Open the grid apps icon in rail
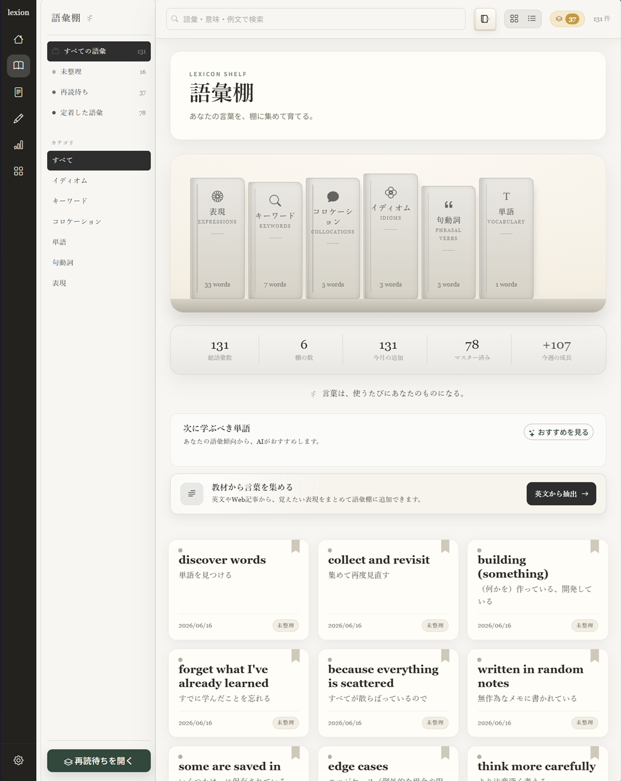The image size is (621, 781). (19, 171)
